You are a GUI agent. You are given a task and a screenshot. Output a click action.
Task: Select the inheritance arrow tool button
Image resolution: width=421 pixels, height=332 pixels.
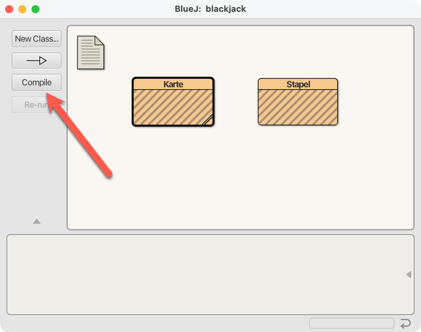36,61
